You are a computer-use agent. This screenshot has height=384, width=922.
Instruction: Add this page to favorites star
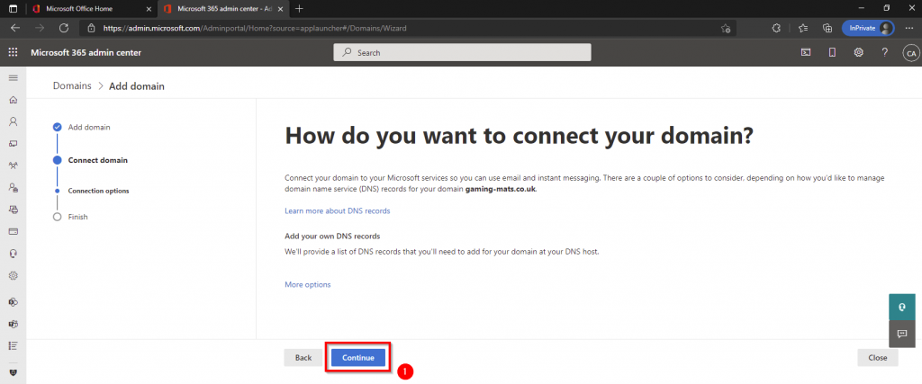[726, 28]
